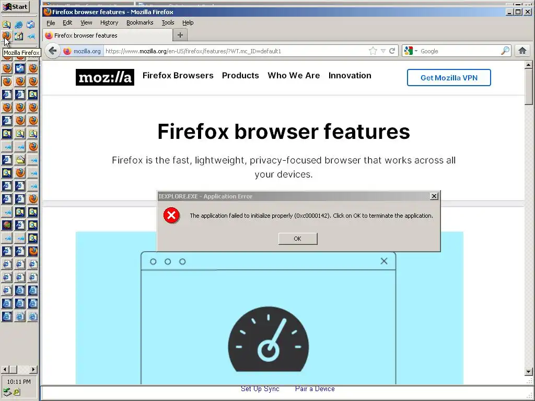Click the mozilla logo on the page

pos(104,77)
